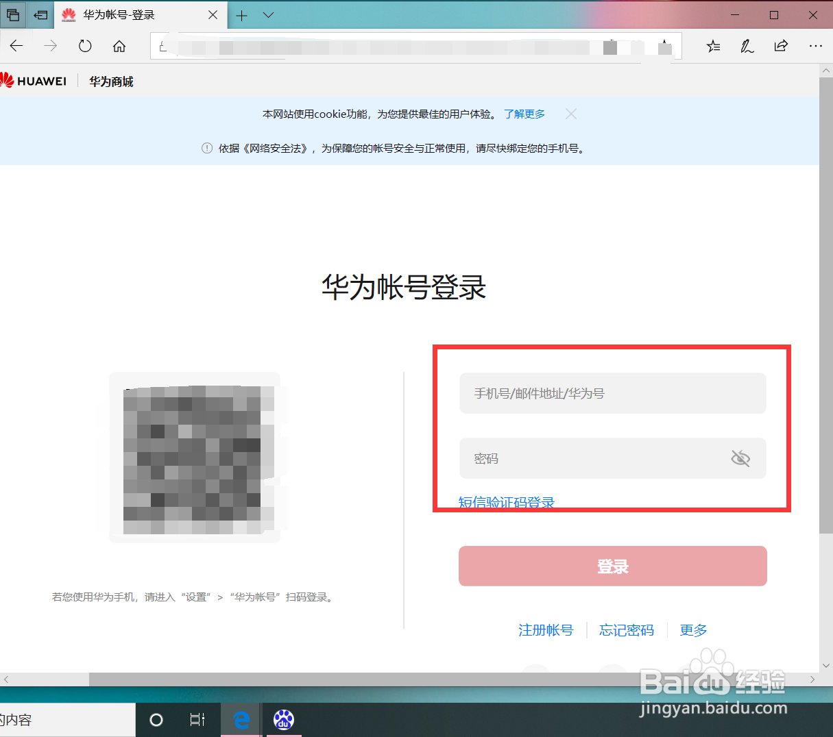Click the scroll right arrow
The width and height of the screenshot is (833, 737).
coord(812,679)
